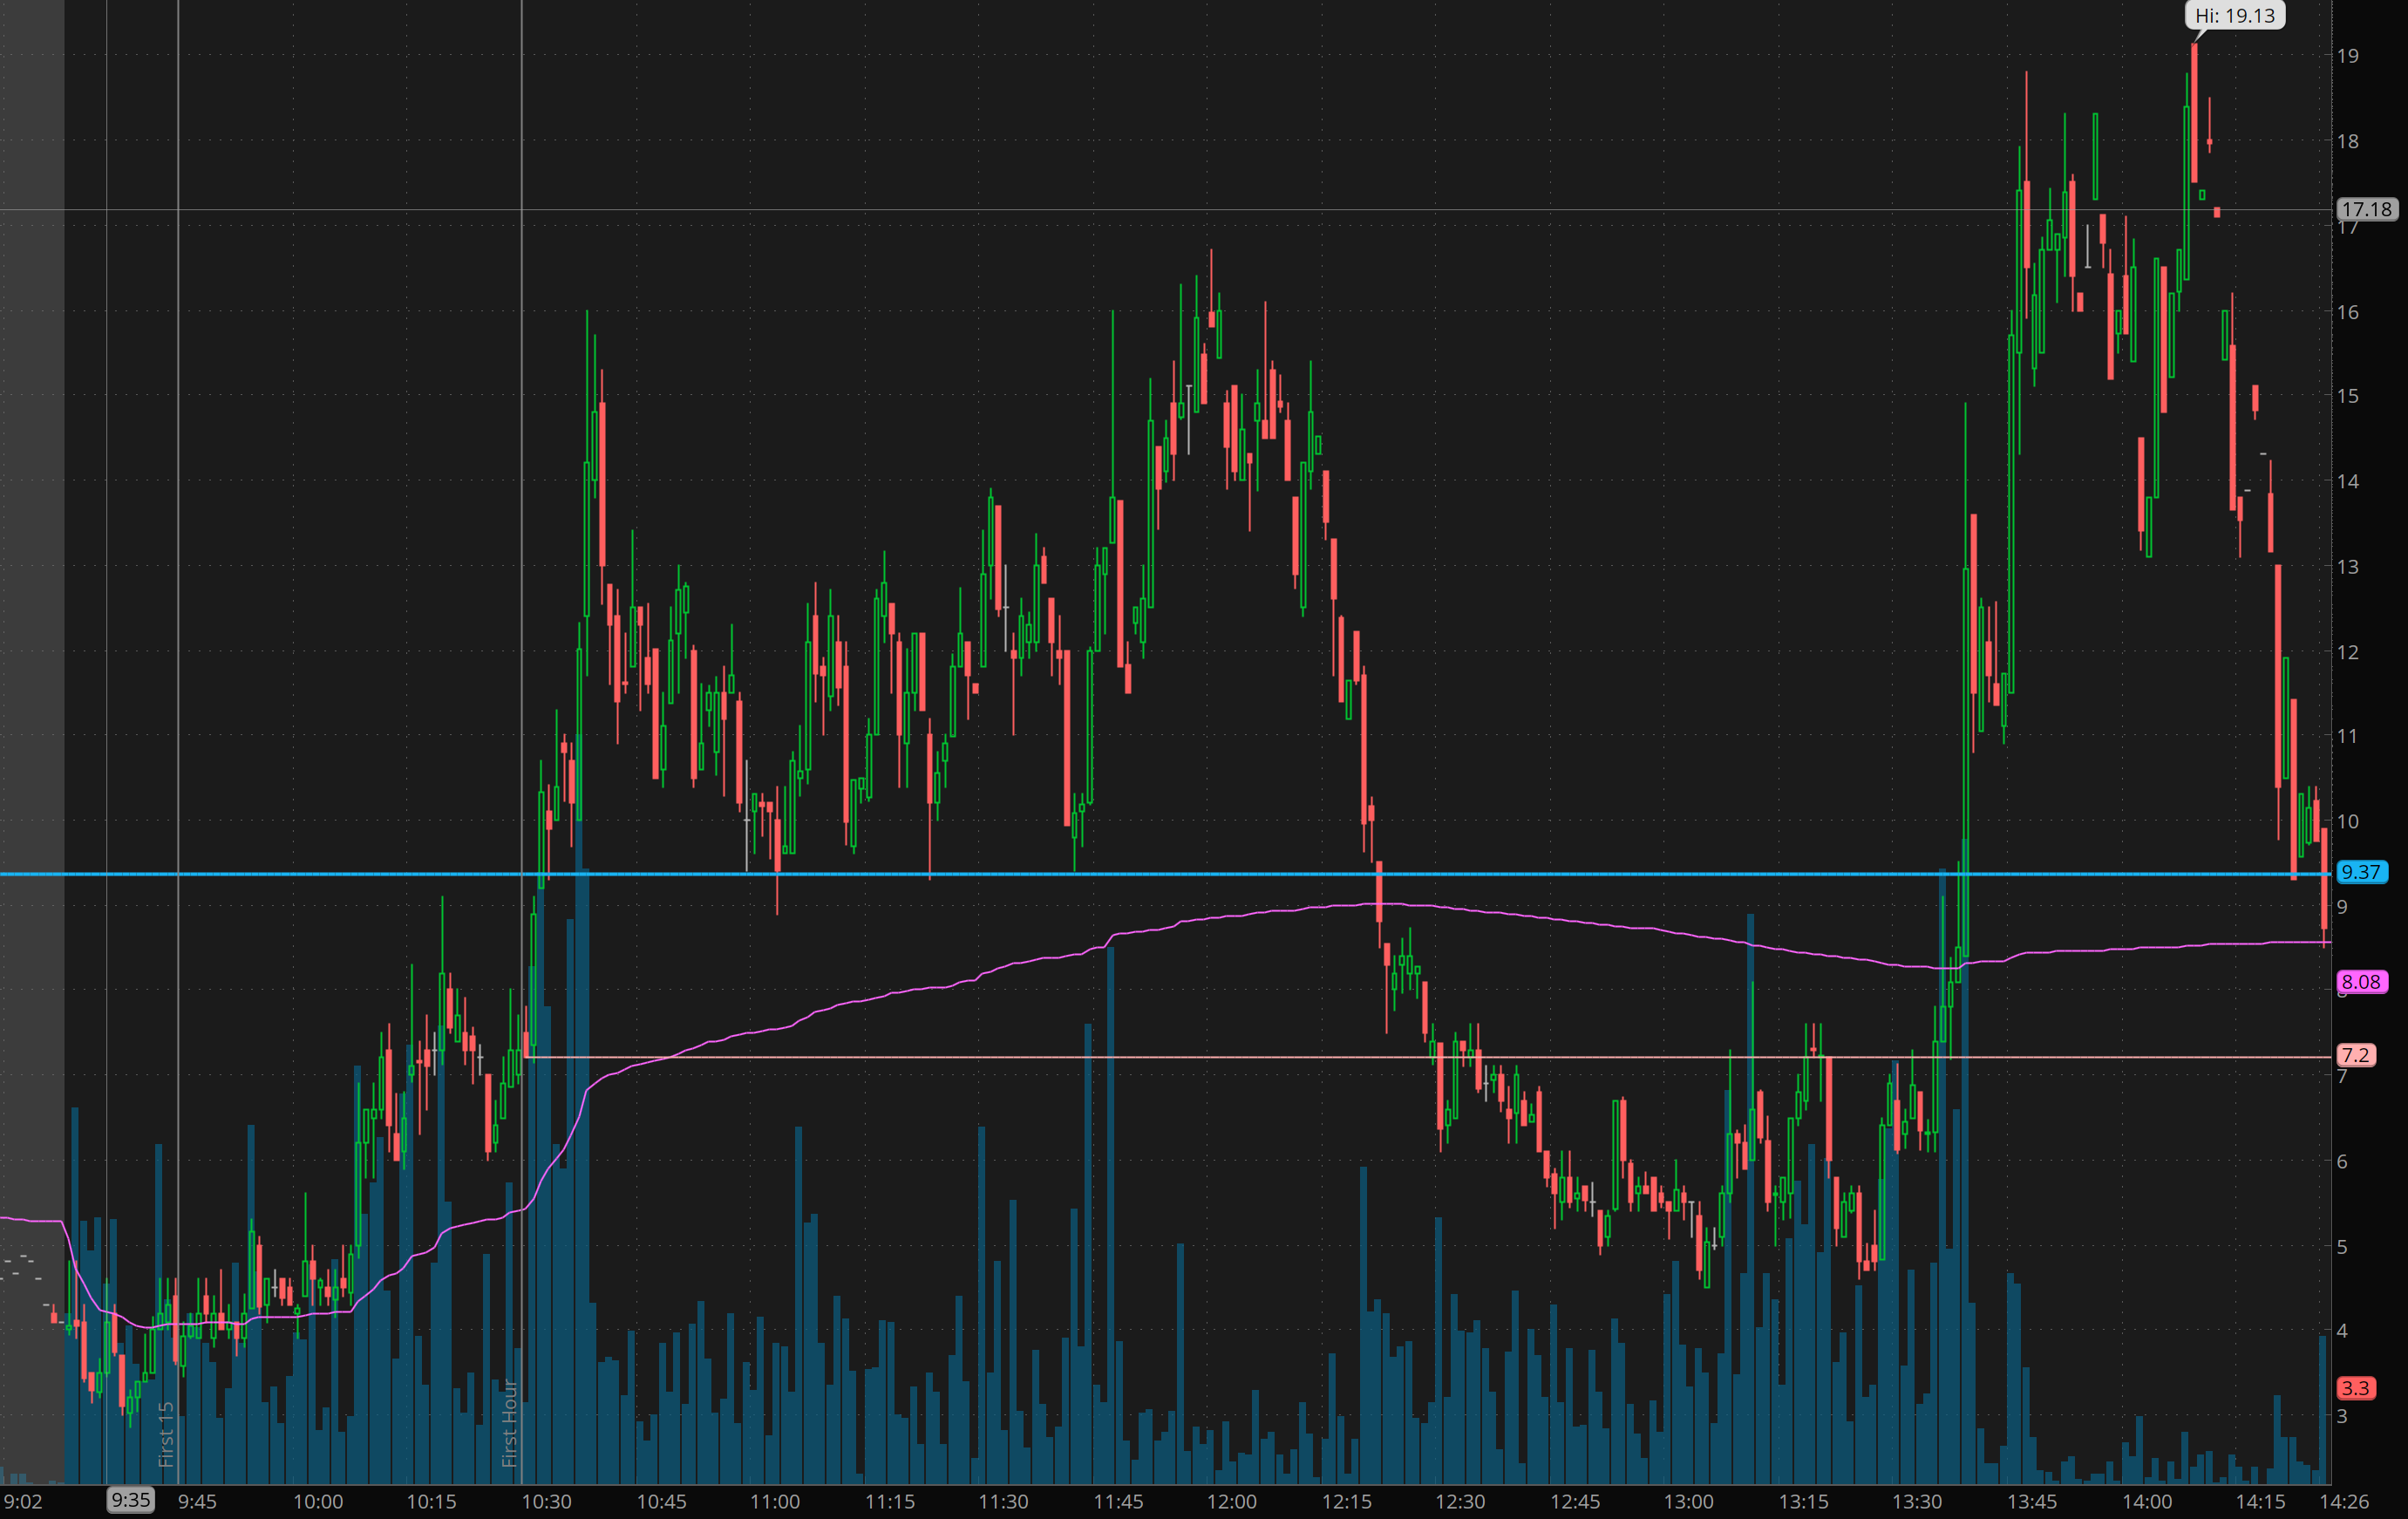The image size is (2408, 1519).
Task: Click the 14:26 label on time axis
Action: pos(2344,1502)
